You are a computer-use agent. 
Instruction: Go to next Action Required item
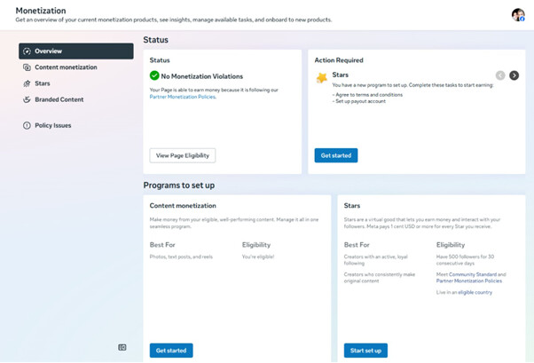coord(514,75)
